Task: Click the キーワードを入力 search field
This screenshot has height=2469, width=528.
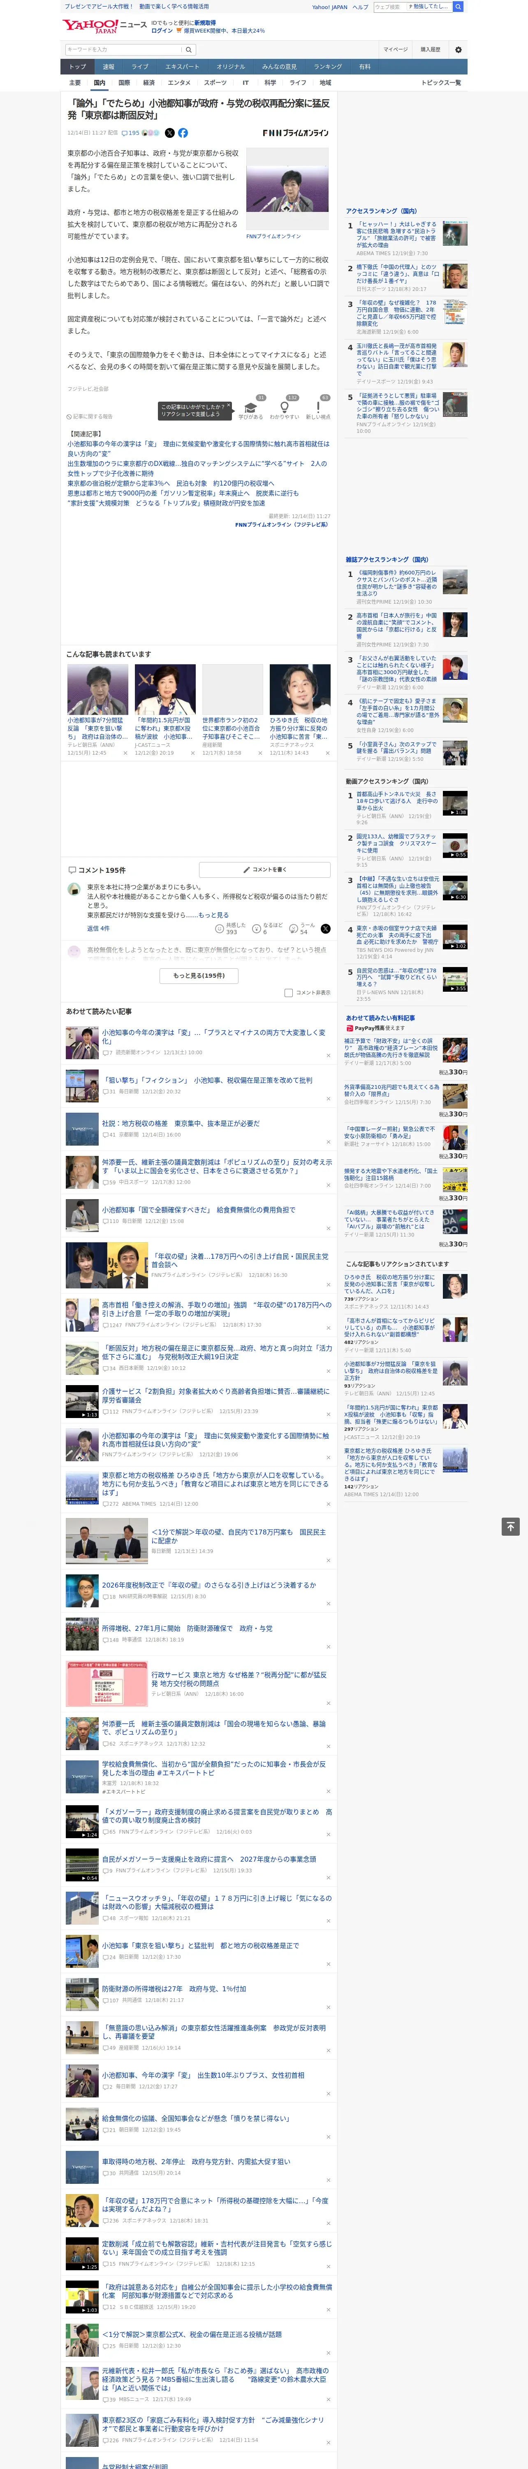Action: click(123, 49)
